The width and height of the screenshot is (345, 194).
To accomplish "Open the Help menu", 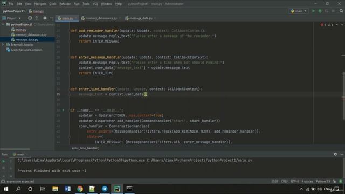I will [x=119, y=4].
